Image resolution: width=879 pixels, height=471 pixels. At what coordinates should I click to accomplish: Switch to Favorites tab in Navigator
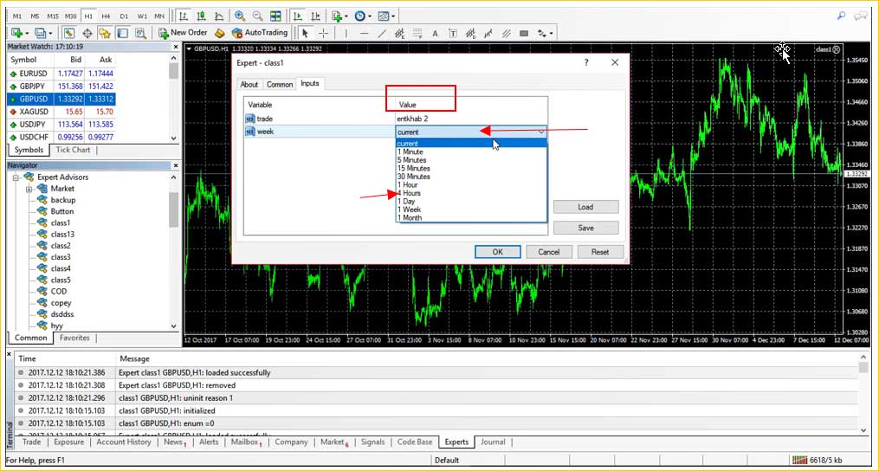(x=74, y=338)
